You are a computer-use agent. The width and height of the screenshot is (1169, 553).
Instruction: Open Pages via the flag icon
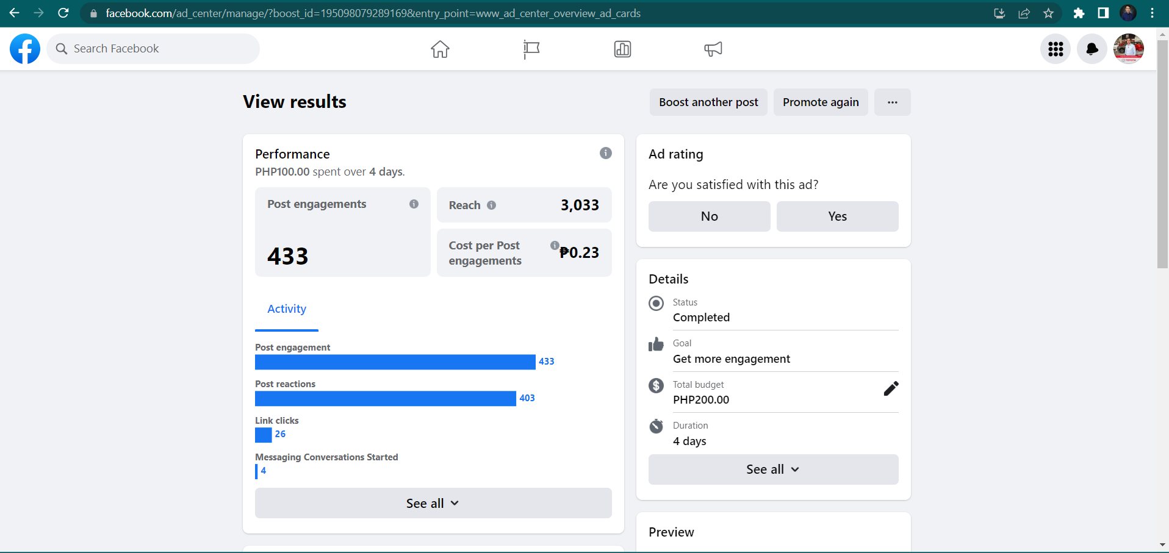click(531, 49)
